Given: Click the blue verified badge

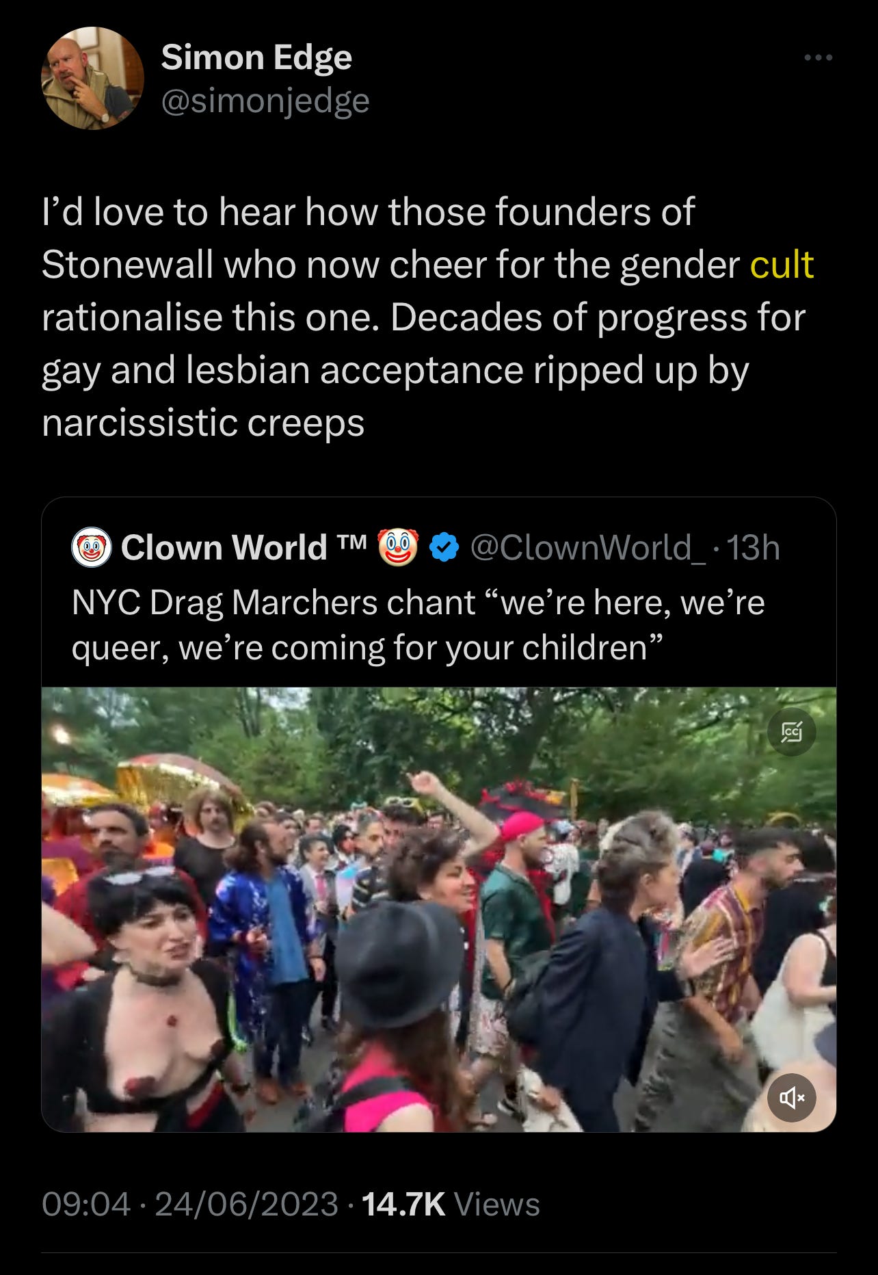Looking at the screenshot, I should [x=444, y=548].
